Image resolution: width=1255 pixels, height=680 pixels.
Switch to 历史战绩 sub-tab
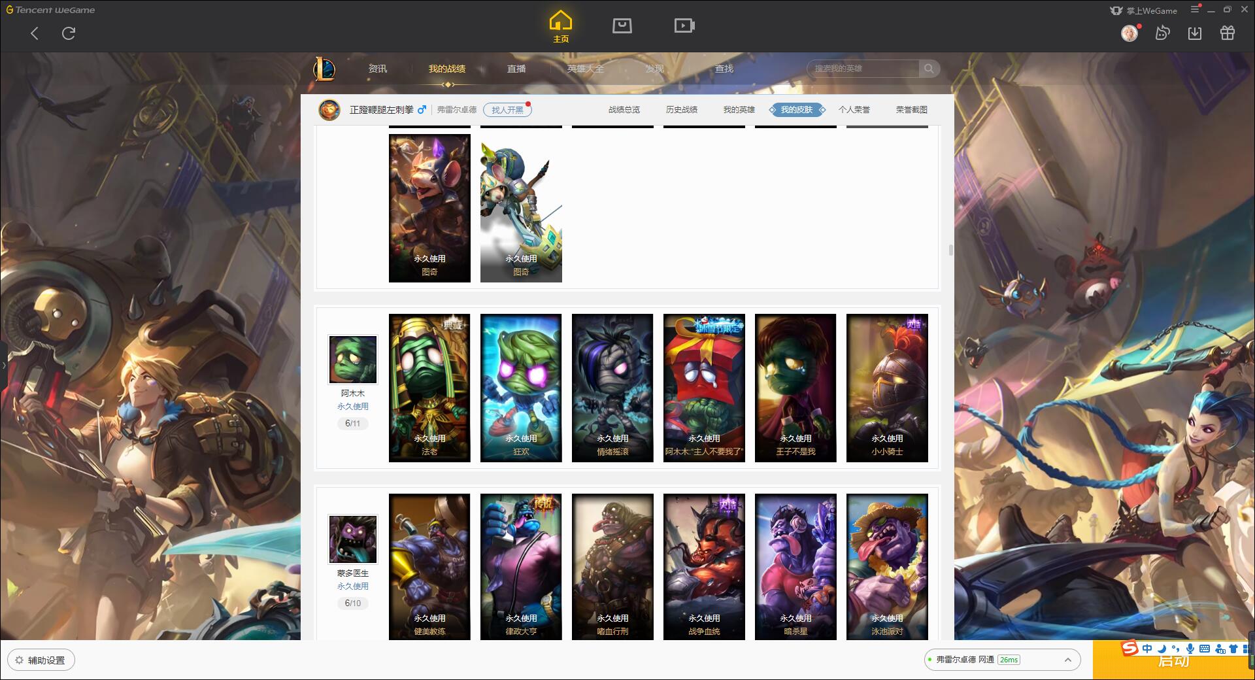coord(682,110)
